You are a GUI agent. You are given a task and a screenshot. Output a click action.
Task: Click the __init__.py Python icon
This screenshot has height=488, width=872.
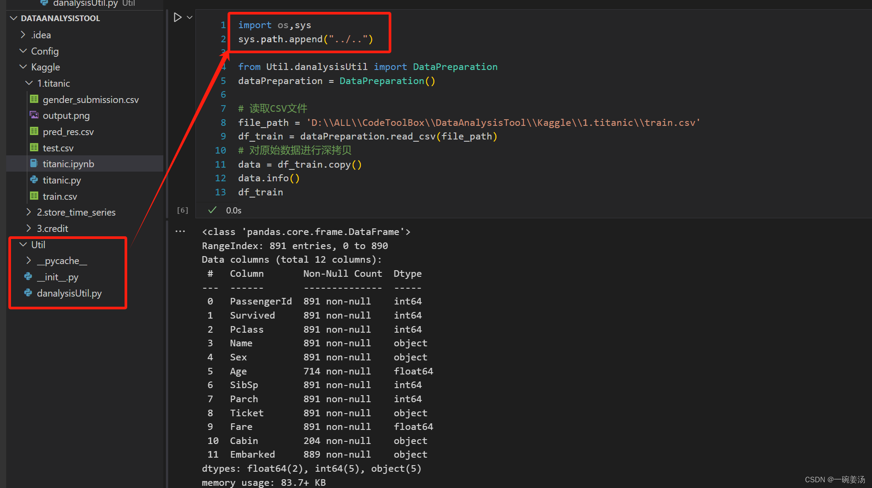[28, 276]
